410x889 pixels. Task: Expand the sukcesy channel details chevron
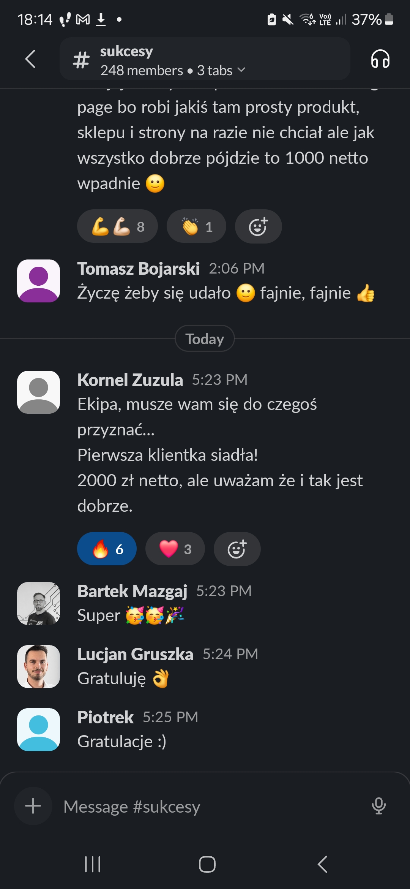coord(241,70)
